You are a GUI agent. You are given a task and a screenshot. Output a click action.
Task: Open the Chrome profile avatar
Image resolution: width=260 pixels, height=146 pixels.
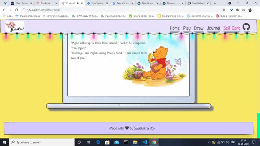pos(250,10)
